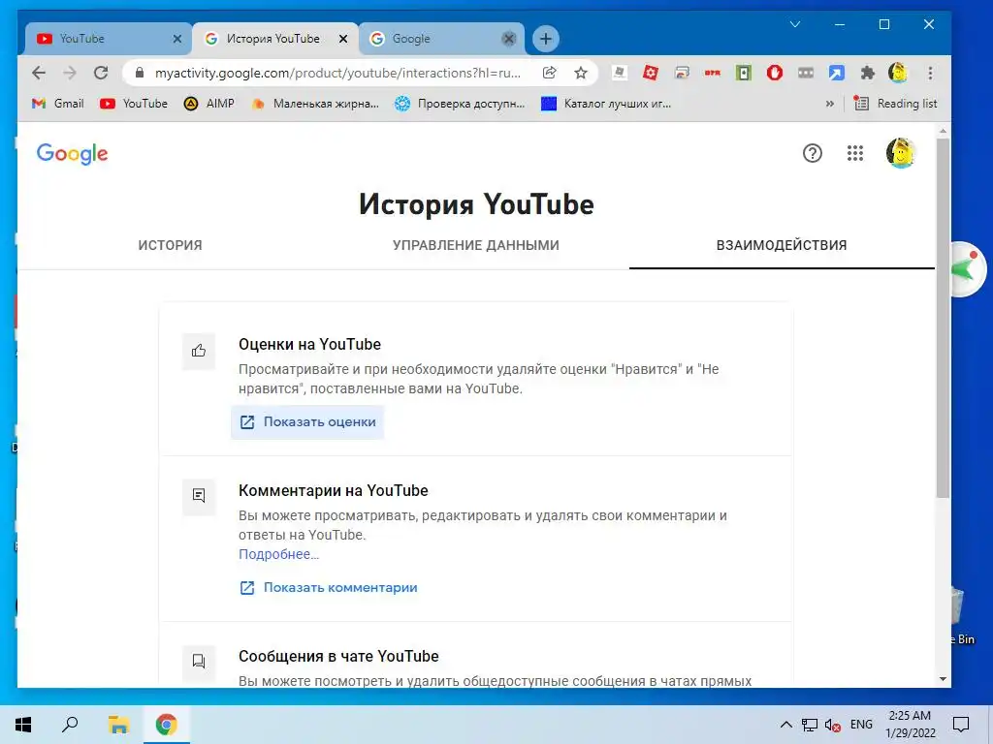Click the red Opera-style extension icon
The height and width of the screenshot is (744, 993).
coord(774,73)
